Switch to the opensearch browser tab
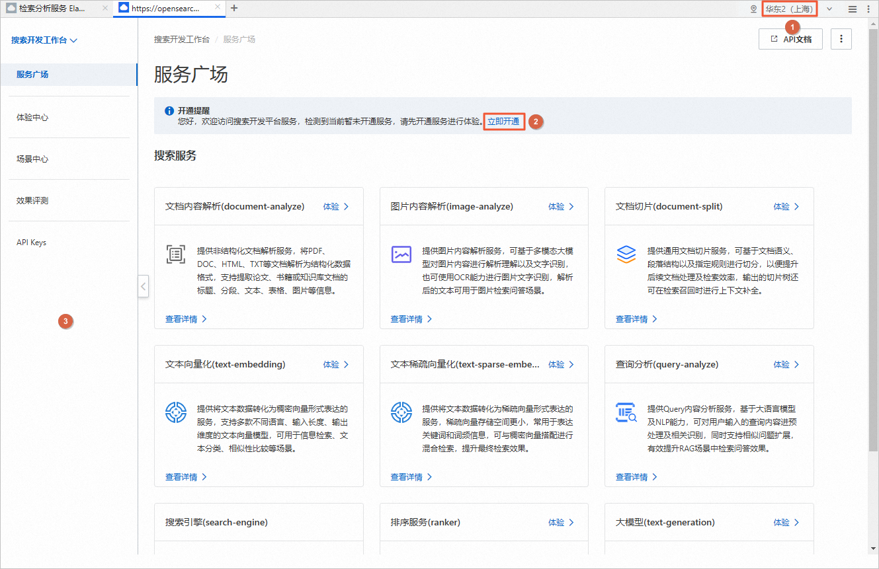 171,9
